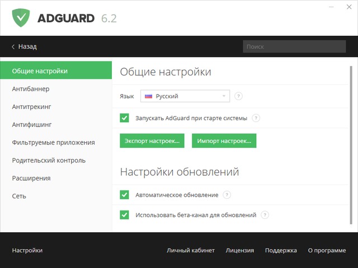The image size is (358, 268).
Task: Click the Russian flag icon
Action: pyautogui.click(x=149, y=96)
